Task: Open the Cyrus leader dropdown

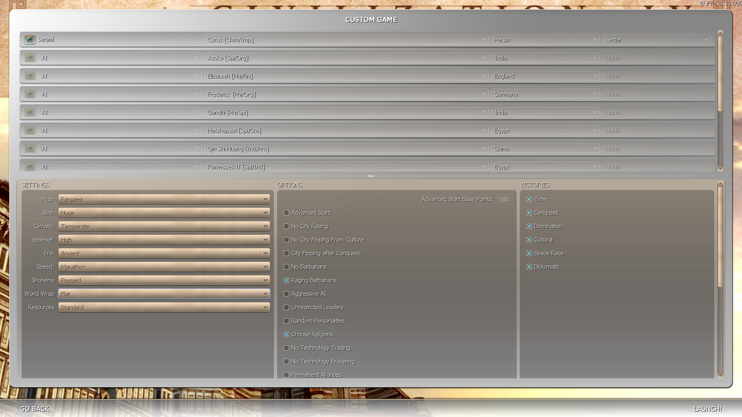Action: click(x=347, y=39)
